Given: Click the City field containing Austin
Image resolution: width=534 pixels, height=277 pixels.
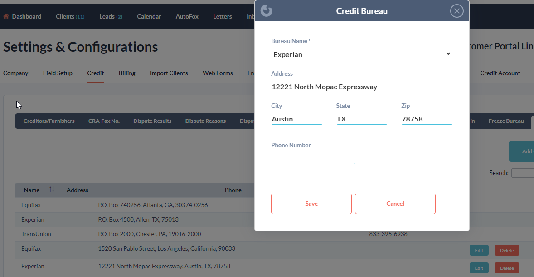Looking at the screenshot, I should coord(296,119).
